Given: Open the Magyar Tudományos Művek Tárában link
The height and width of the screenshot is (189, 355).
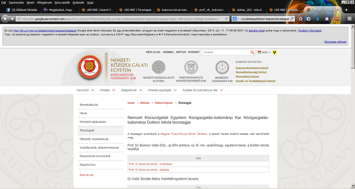Looking at the screenshot, I should (x=184, y=134).
